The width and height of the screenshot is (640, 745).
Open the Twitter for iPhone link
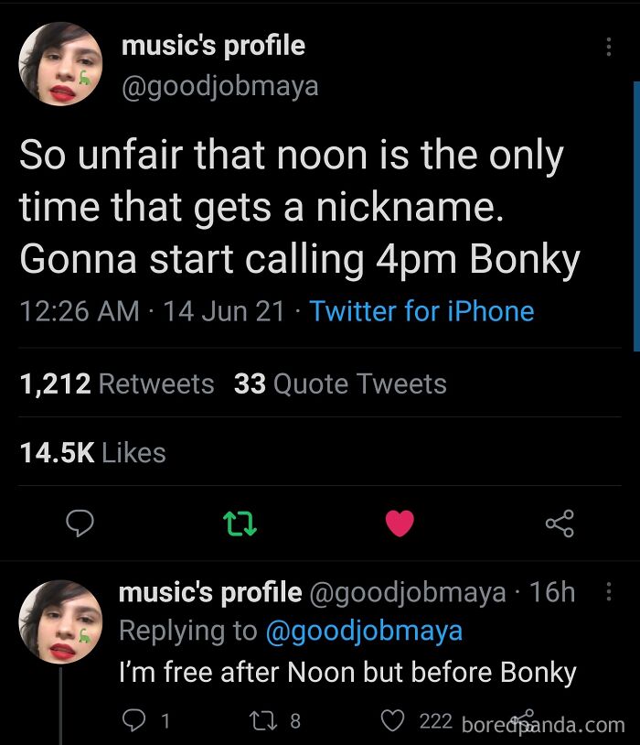421,311
